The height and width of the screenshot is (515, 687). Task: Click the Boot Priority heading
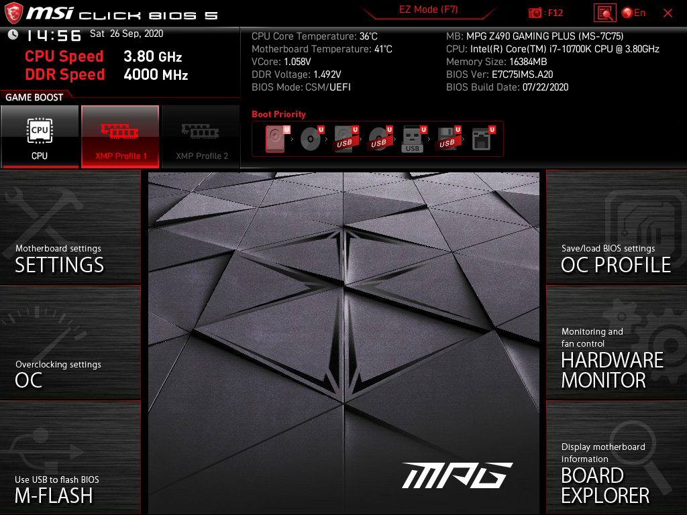[x=278, y=114]
